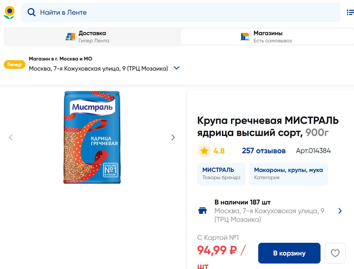Open МИСТРАЛЬ brand products
354x269 pixels.
tap(221, 173)
